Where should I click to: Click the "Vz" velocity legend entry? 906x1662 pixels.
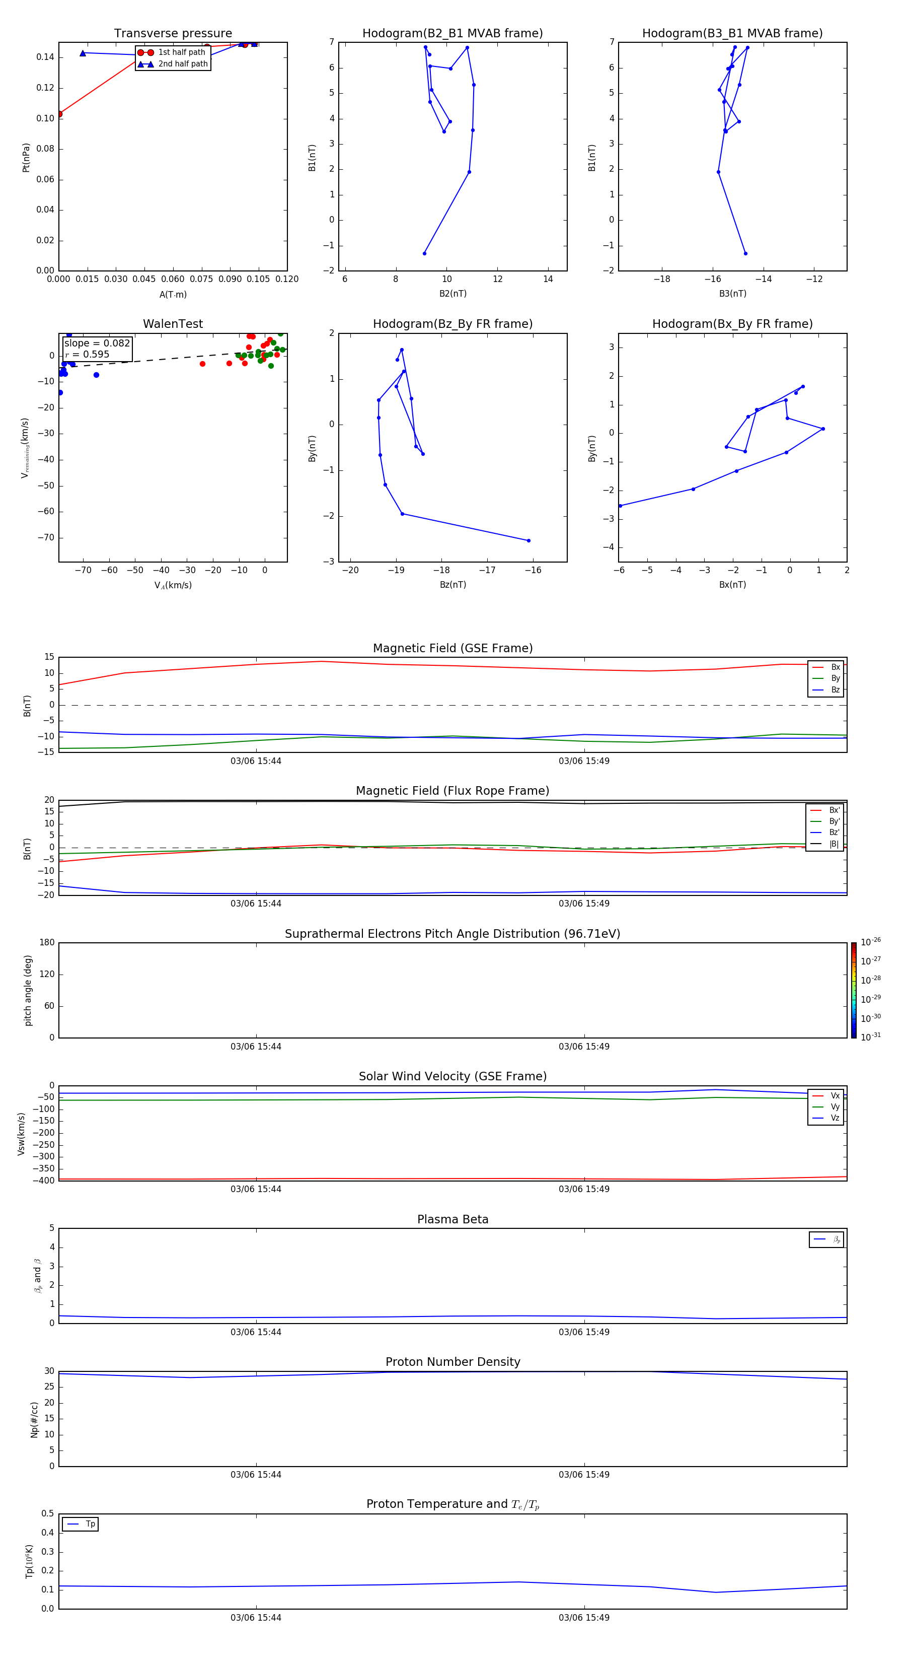pos(826,1118)
